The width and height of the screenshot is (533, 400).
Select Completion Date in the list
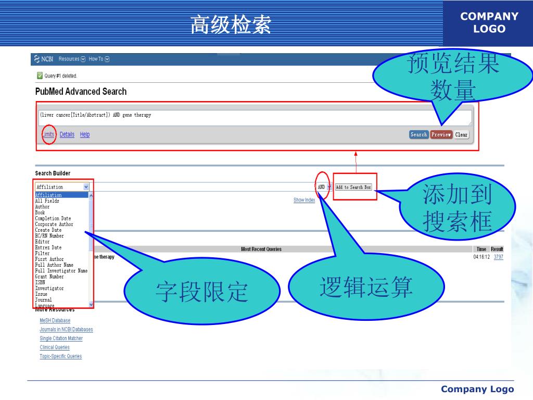click(61, 218)
